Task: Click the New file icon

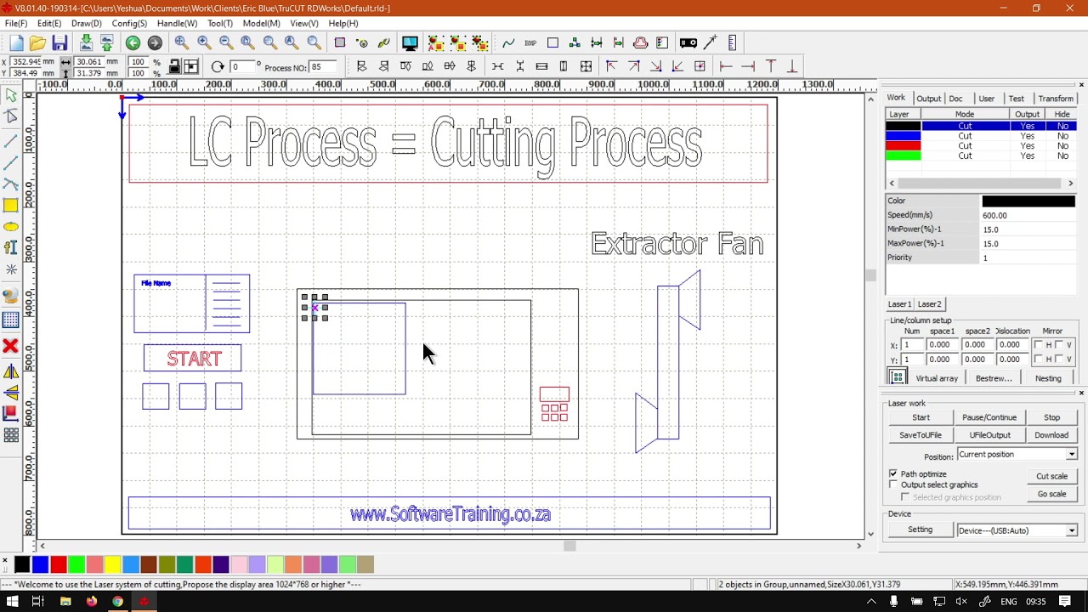Action: (x=16, y=42)
